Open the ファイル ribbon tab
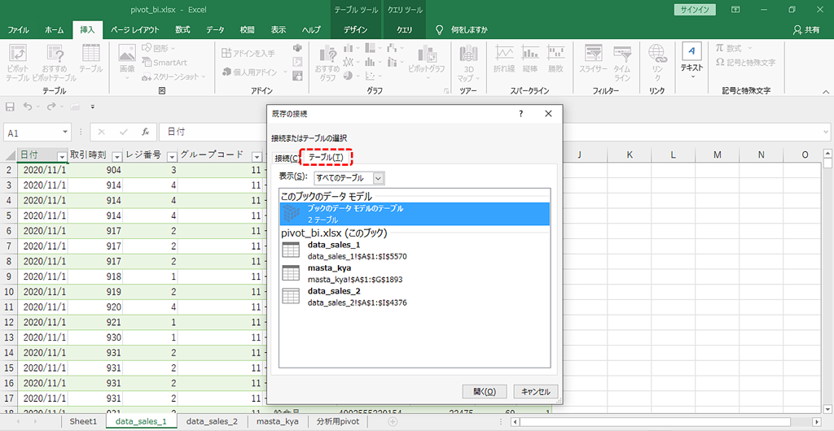This screenshot has width=834, height=431. [18, 30]
